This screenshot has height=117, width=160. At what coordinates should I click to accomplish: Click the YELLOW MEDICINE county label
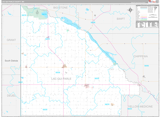click(141, 106)
